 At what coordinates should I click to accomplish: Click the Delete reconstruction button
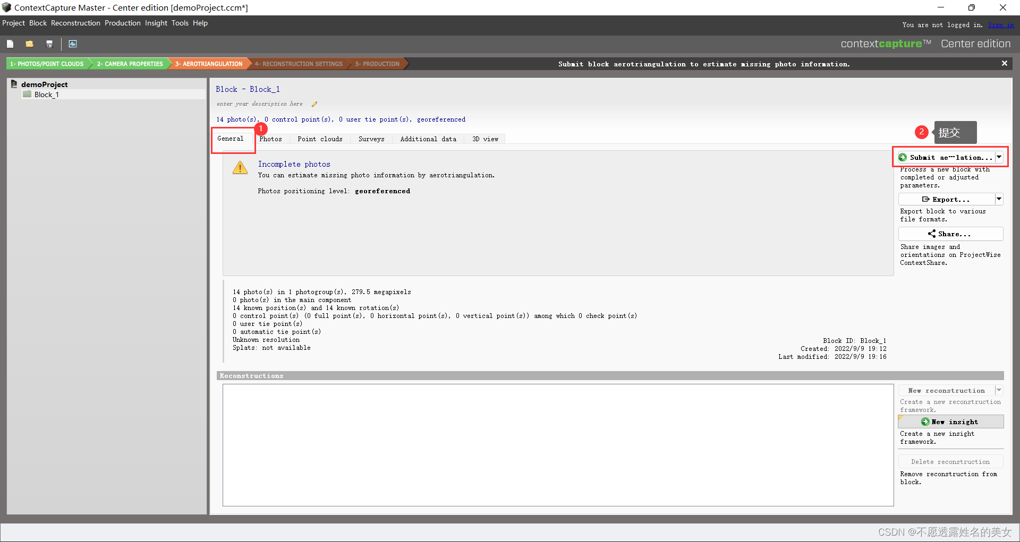click(x=950, y=462)
